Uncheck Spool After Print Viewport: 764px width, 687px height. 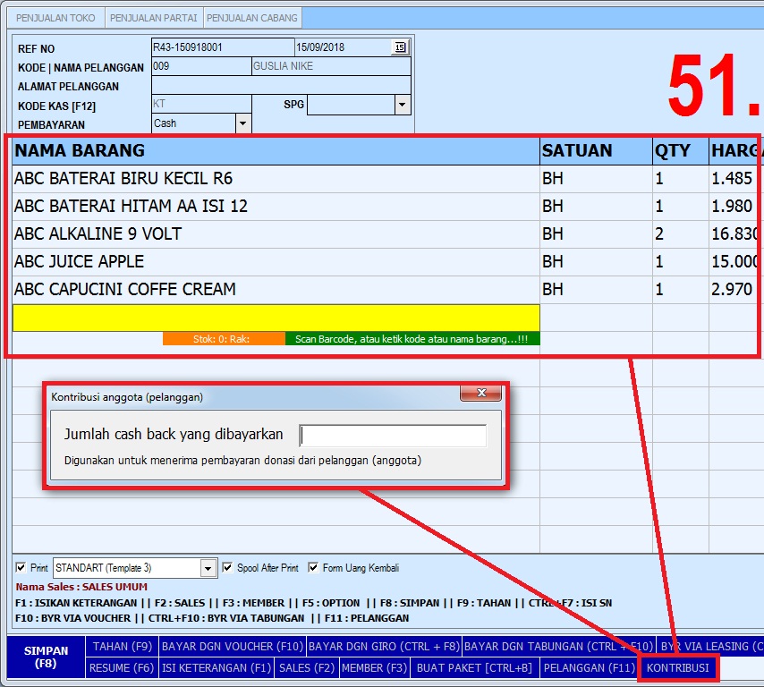click(227, 568)
